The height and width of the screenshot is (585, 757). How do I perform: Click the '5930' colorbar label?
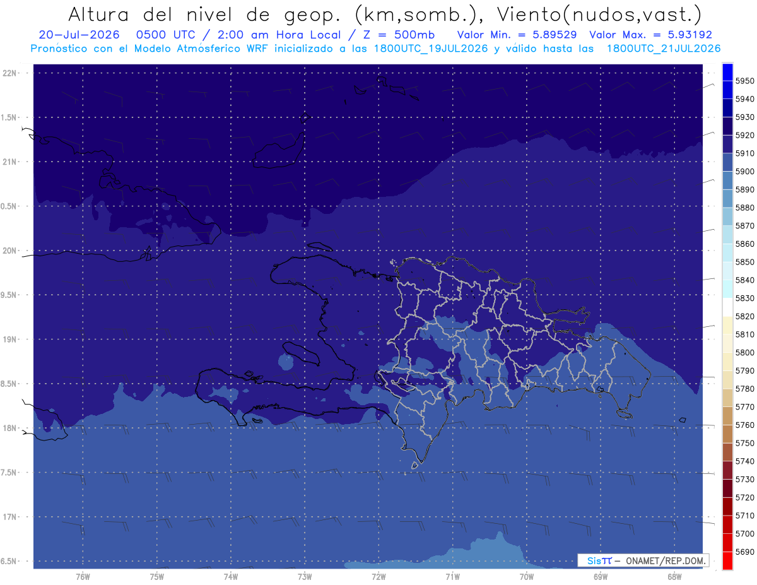pos(744,117)
